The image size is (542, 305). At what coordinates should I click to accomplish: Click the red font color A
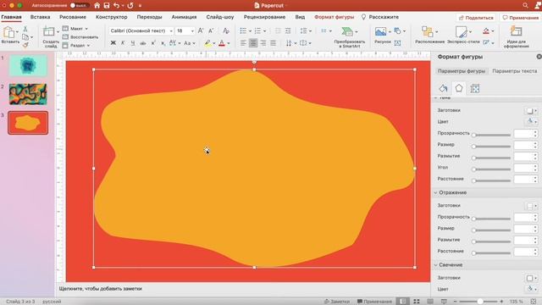222,43
